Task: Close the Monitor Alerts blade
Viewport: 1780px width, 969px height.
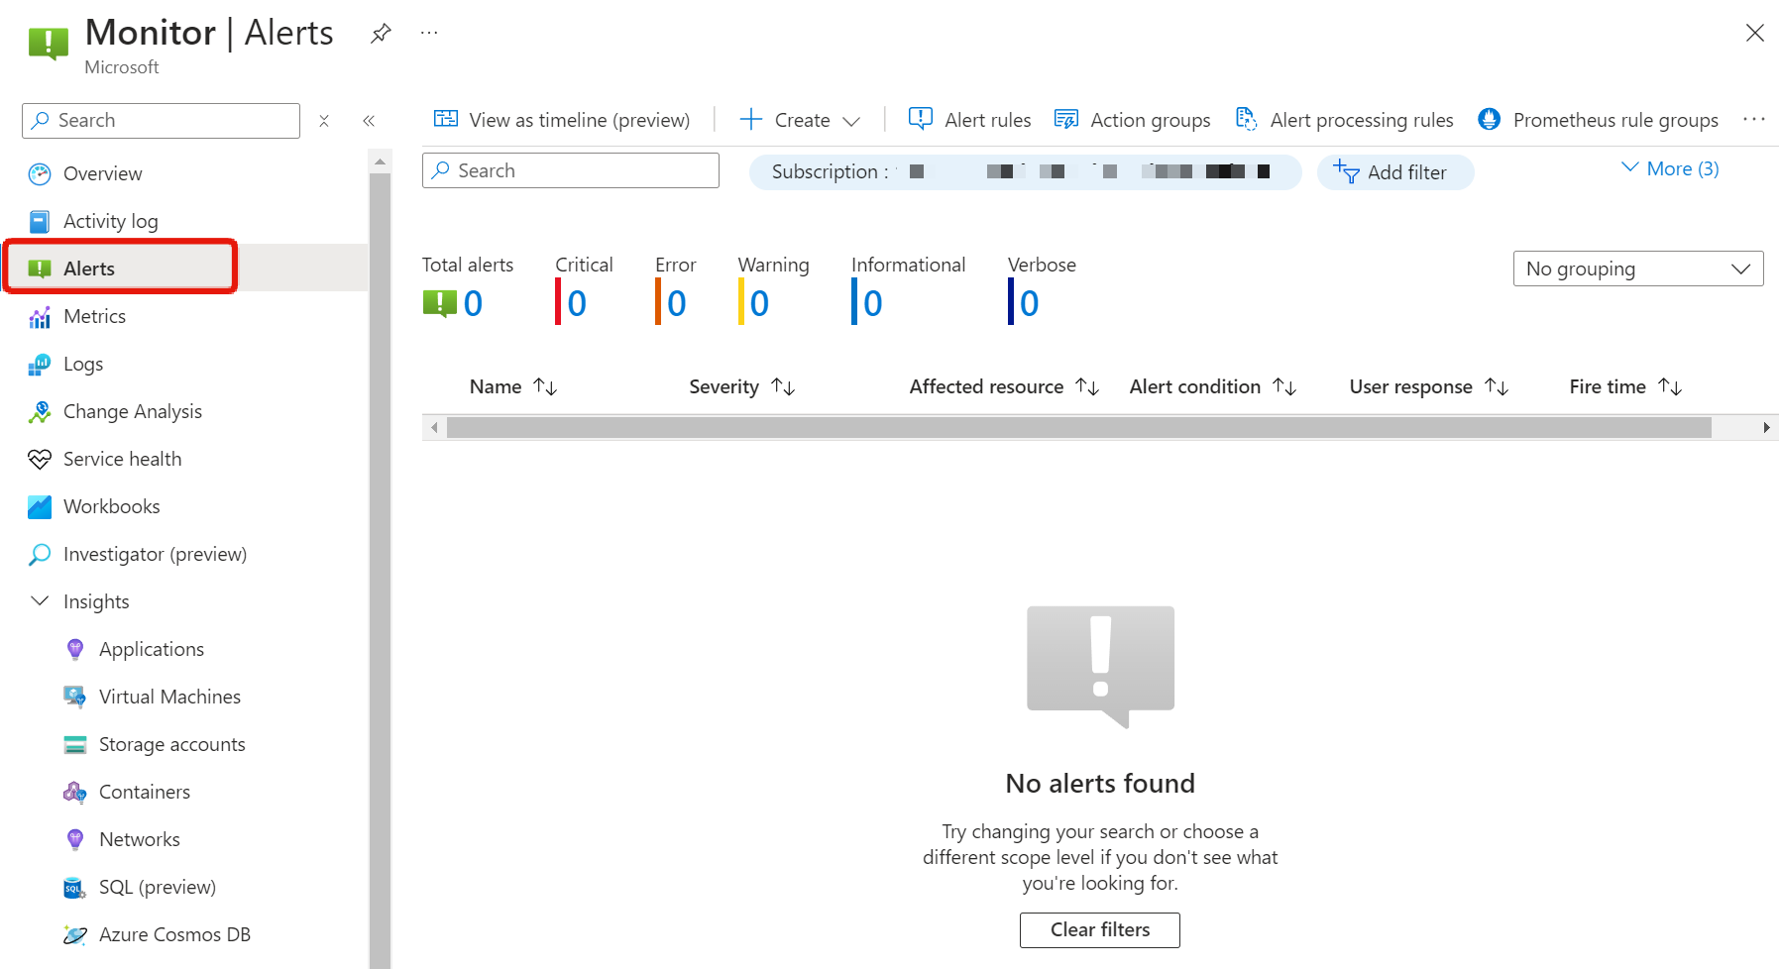Action: (1755, 33)
